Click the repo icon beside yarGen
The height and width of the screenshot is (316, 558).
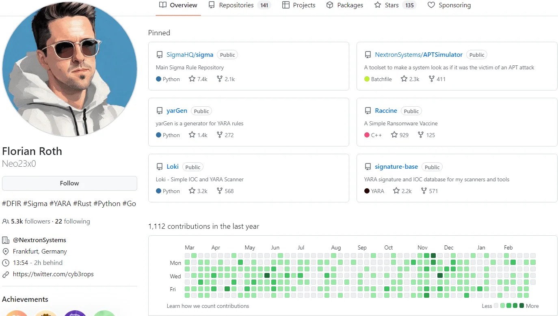160,111
